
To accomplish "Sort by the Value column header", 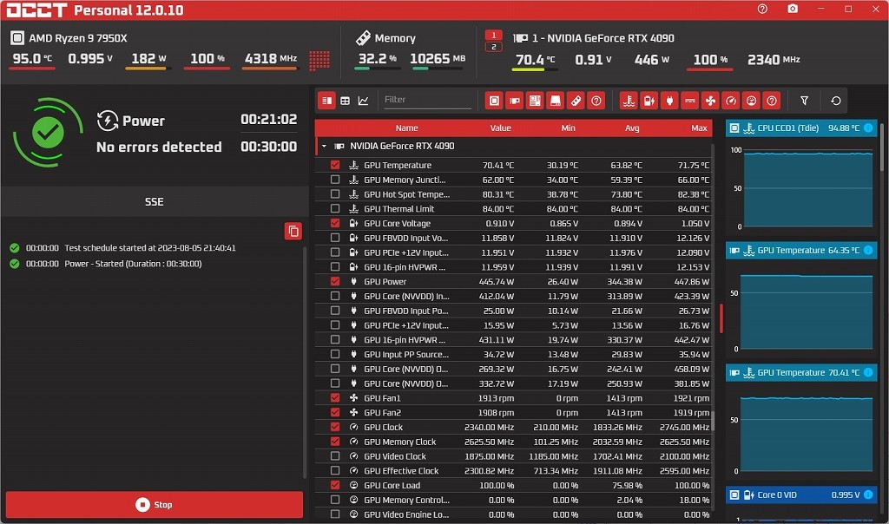I will pyautogui.click(x=500, y=128).
